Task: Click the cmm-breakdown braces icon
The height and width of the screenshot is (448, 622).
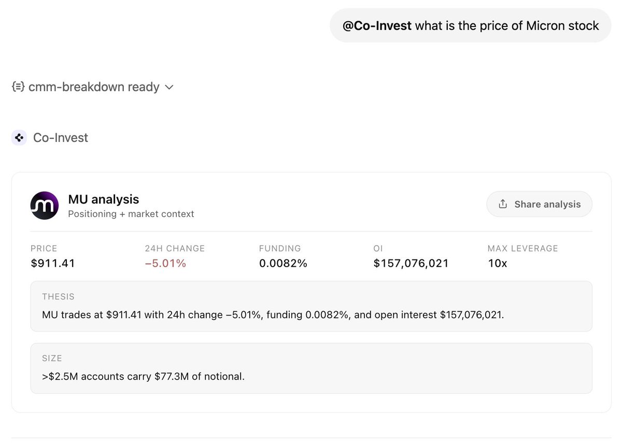Action: 18,87
